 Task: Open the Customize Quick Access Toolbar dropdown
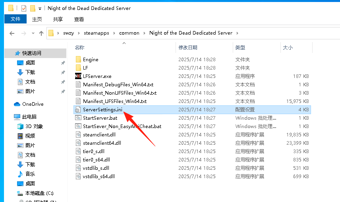[x=40, y=9]
